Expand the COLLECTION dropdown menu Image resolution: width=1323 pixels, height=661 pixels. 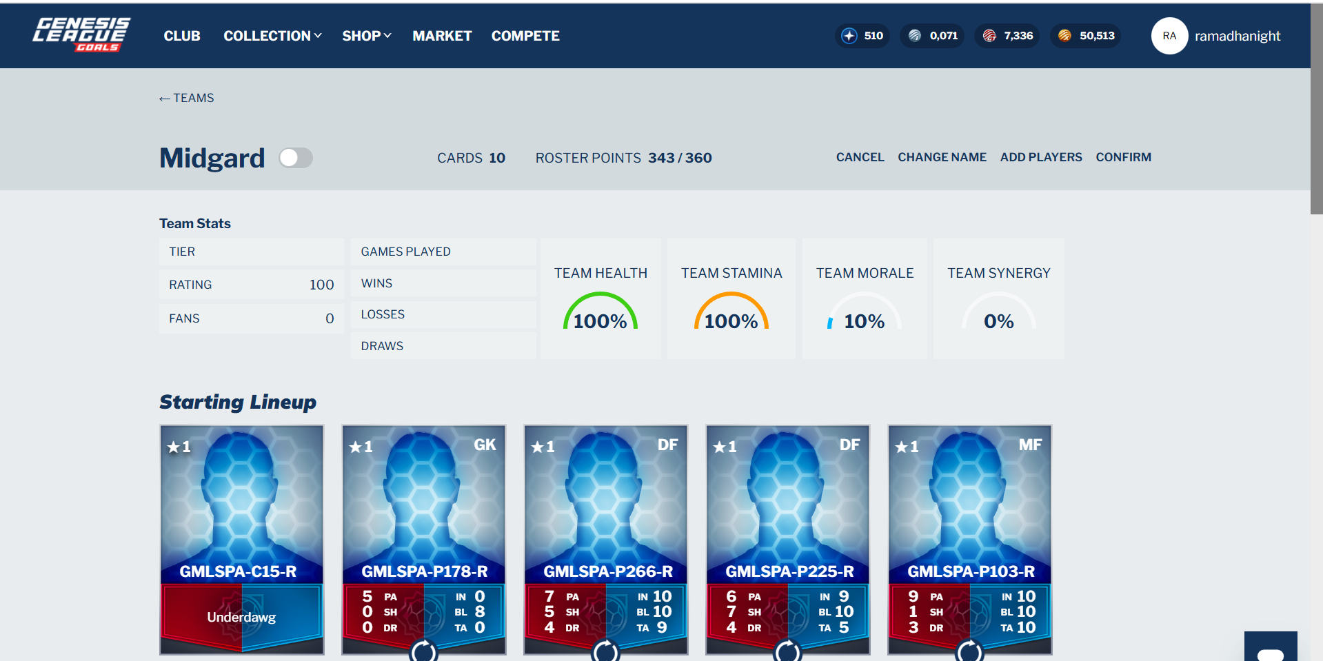pyautogui.click(x=272, y=36)
